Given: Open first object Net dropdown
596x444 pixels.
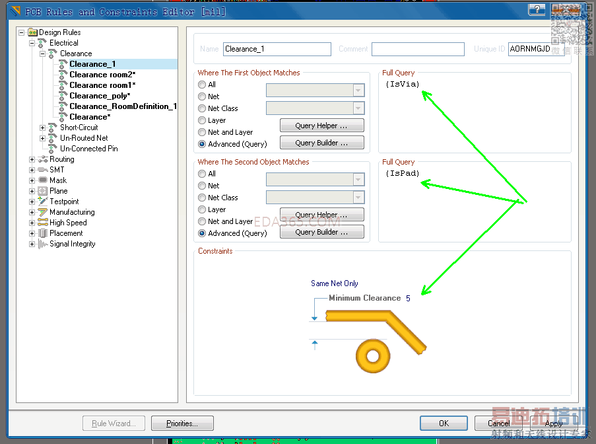Looking at the screenshot, I should point(358,90).
